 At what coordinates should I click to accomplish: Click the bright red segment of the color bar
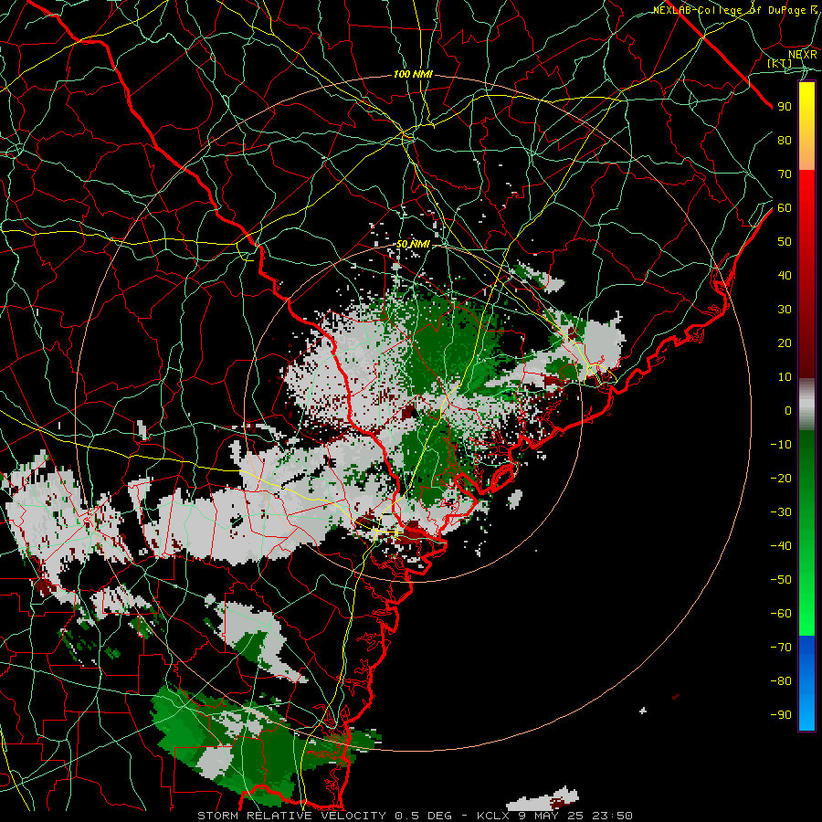806,194
